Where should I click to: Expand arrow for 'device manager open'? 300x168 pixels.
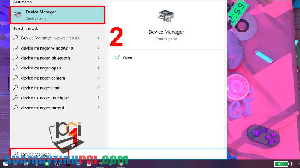click(98, 68)
